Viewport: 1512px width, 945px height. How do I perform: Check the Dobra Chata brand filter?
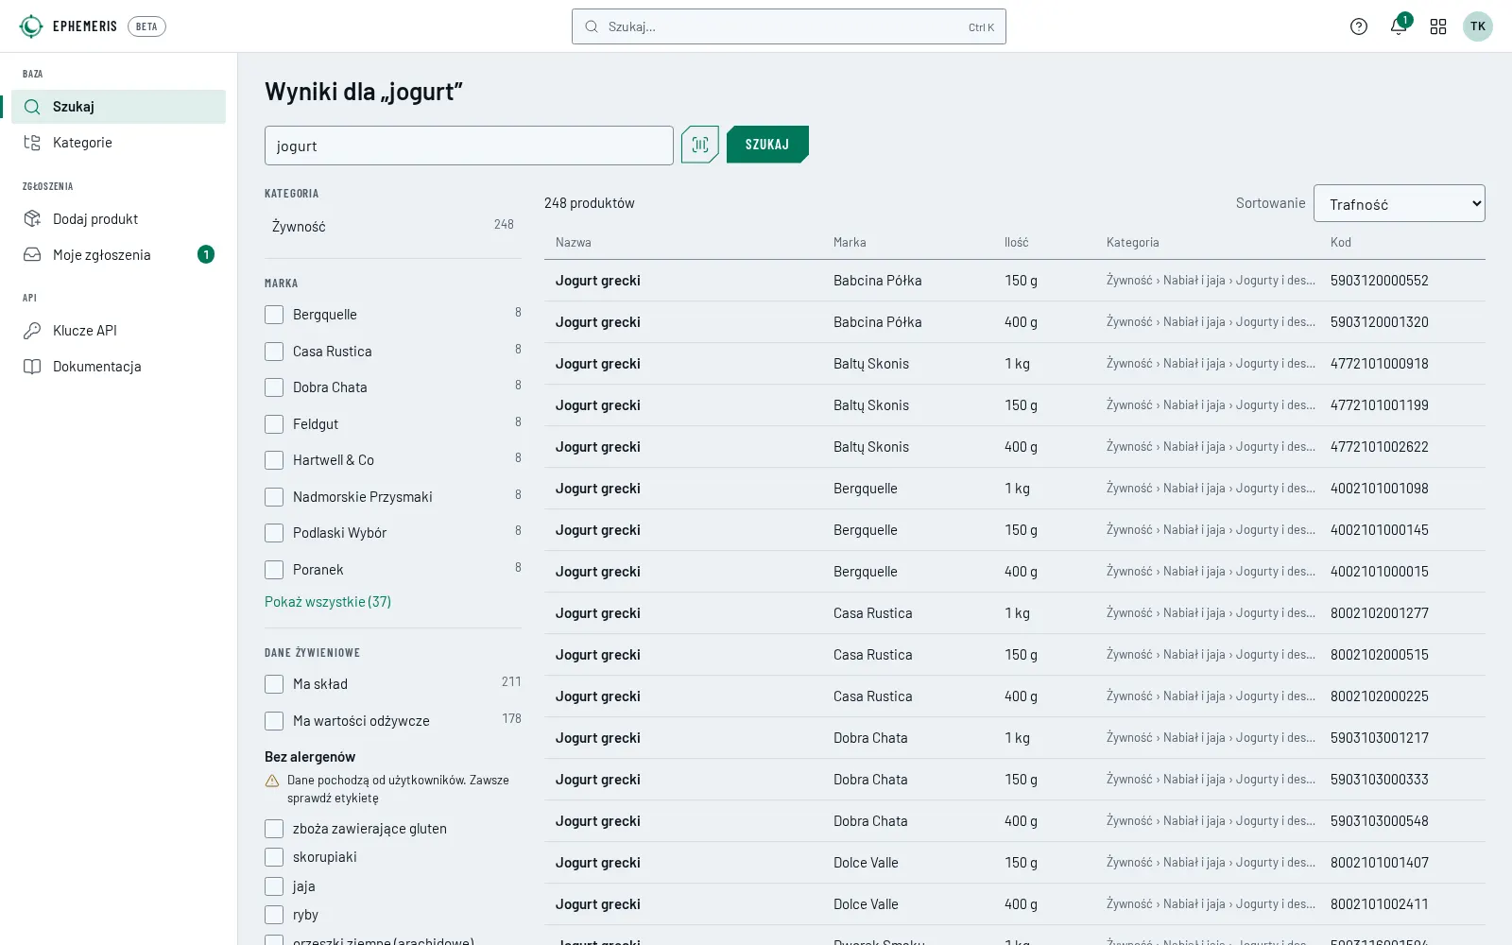coord(274,387)
